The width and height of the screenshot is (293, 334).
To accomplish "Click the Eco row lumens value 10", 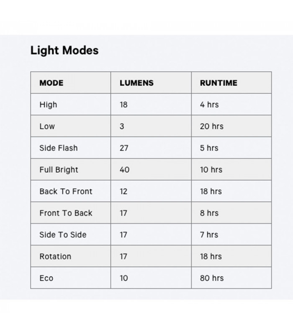I will coord(124,278).
